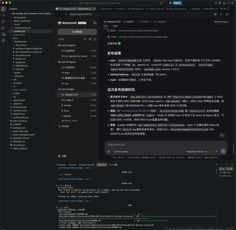Switch to the publish.yml editor tab

105,9
